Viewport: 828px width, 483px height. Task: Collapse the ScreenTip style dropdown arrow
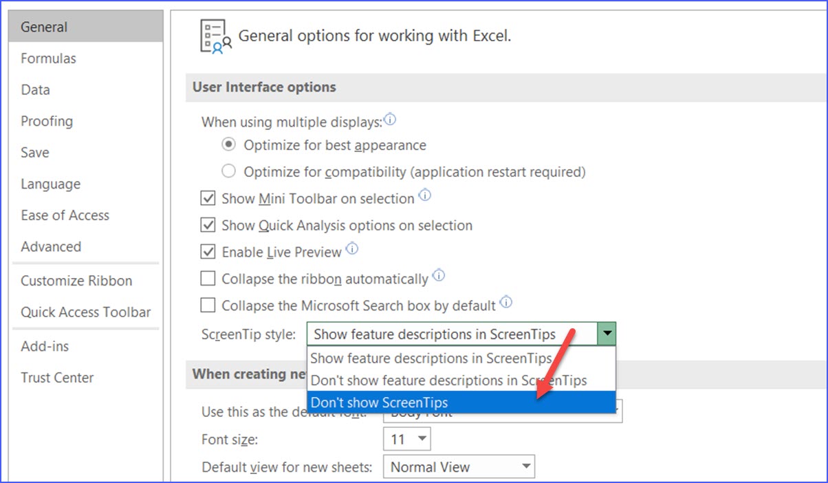tap(607, 334)
